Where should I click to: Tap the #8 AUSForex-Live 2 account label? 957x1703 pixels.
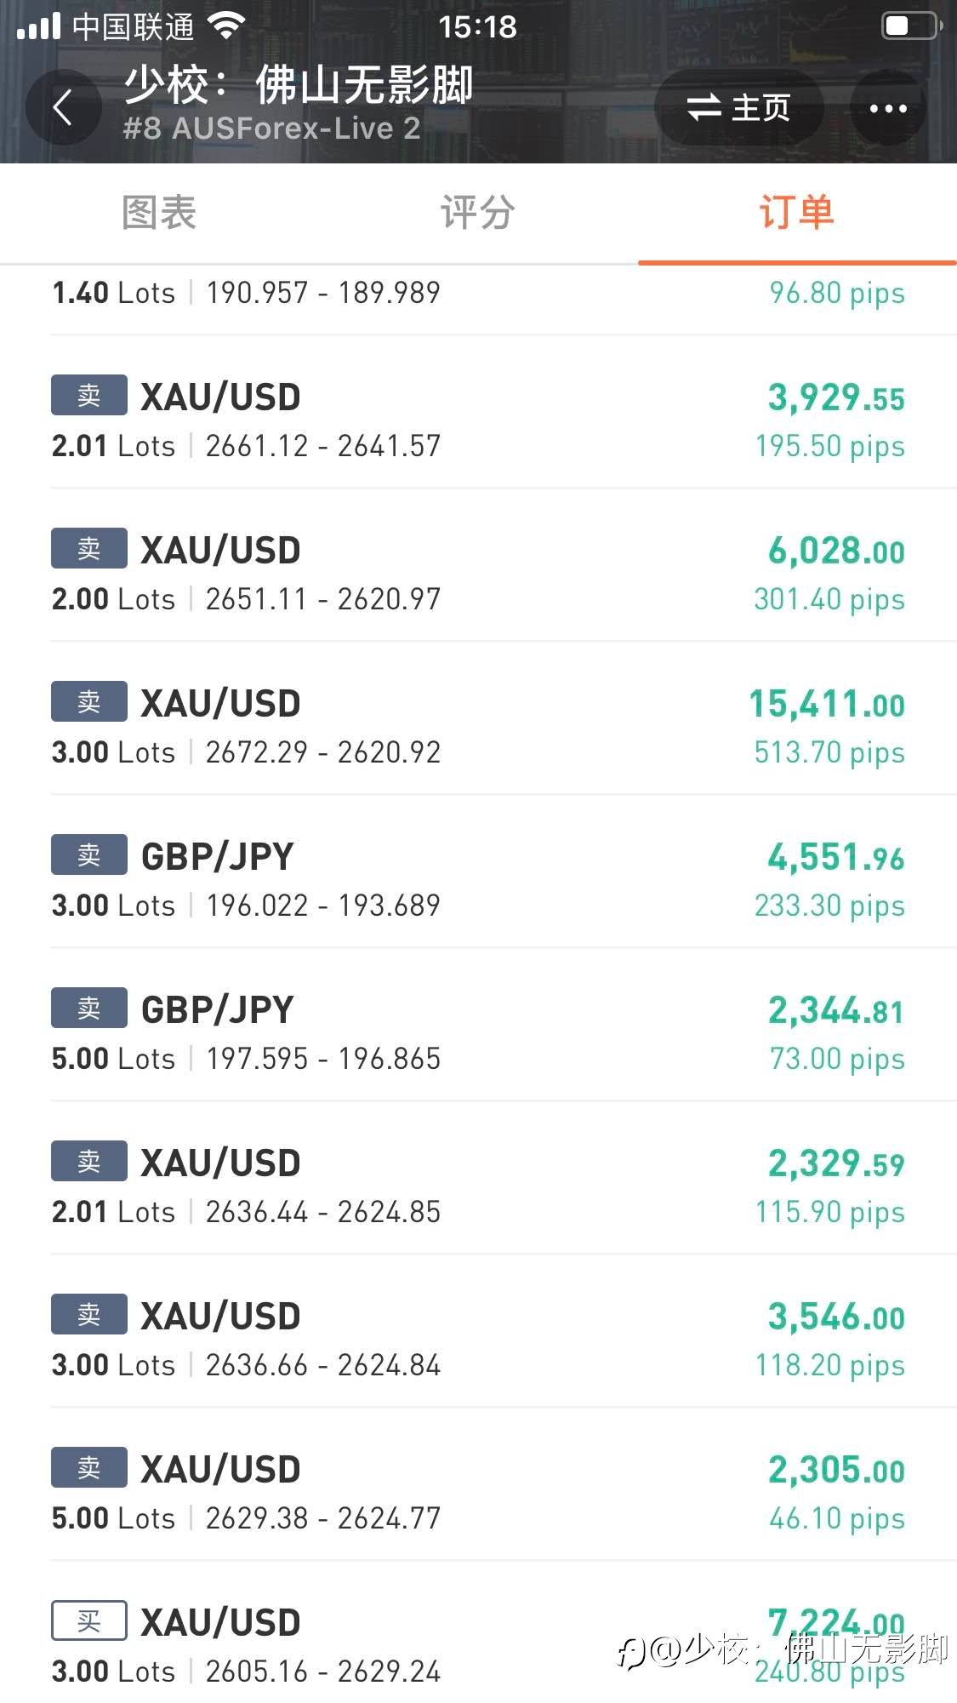pyautogui.click(x=271, y=129)
